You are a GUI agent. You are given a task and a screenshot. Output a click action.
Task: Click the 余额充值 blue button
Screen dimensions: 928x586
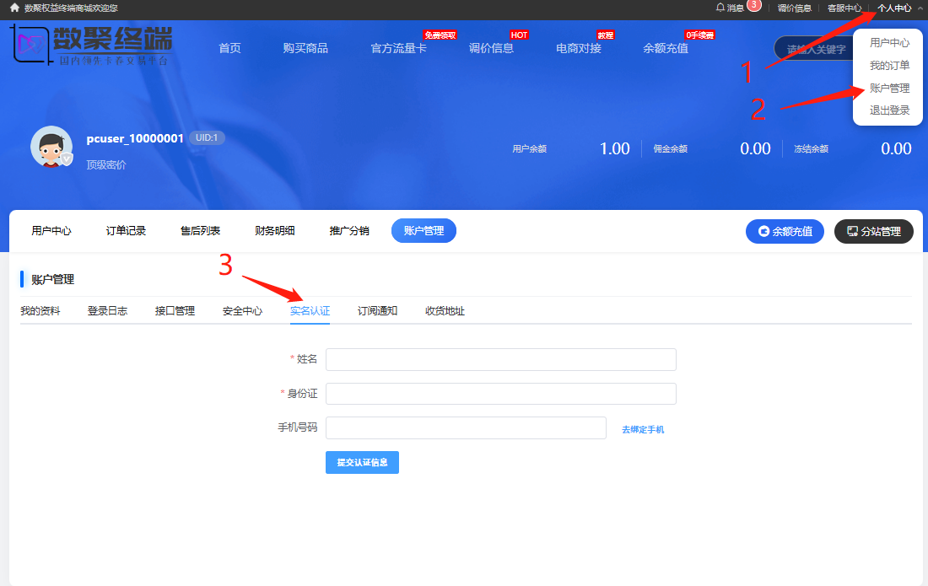[x=785, y=231]
